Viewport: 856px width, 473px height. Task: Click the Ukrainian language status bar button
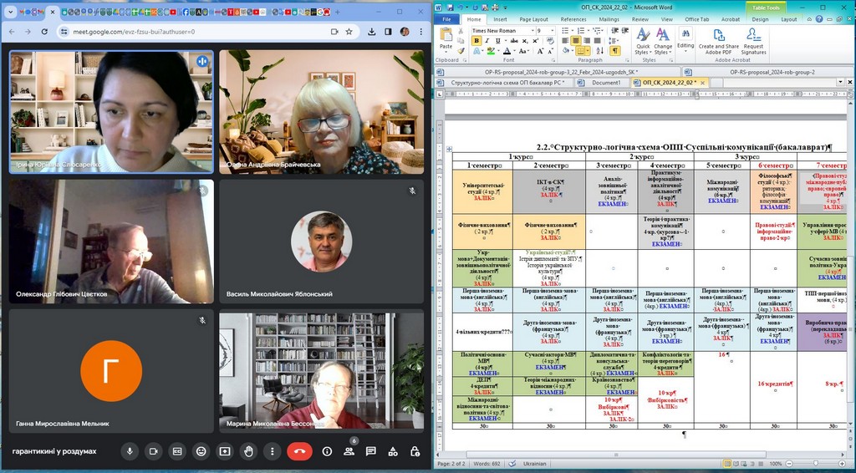click(x=534, y=464)
